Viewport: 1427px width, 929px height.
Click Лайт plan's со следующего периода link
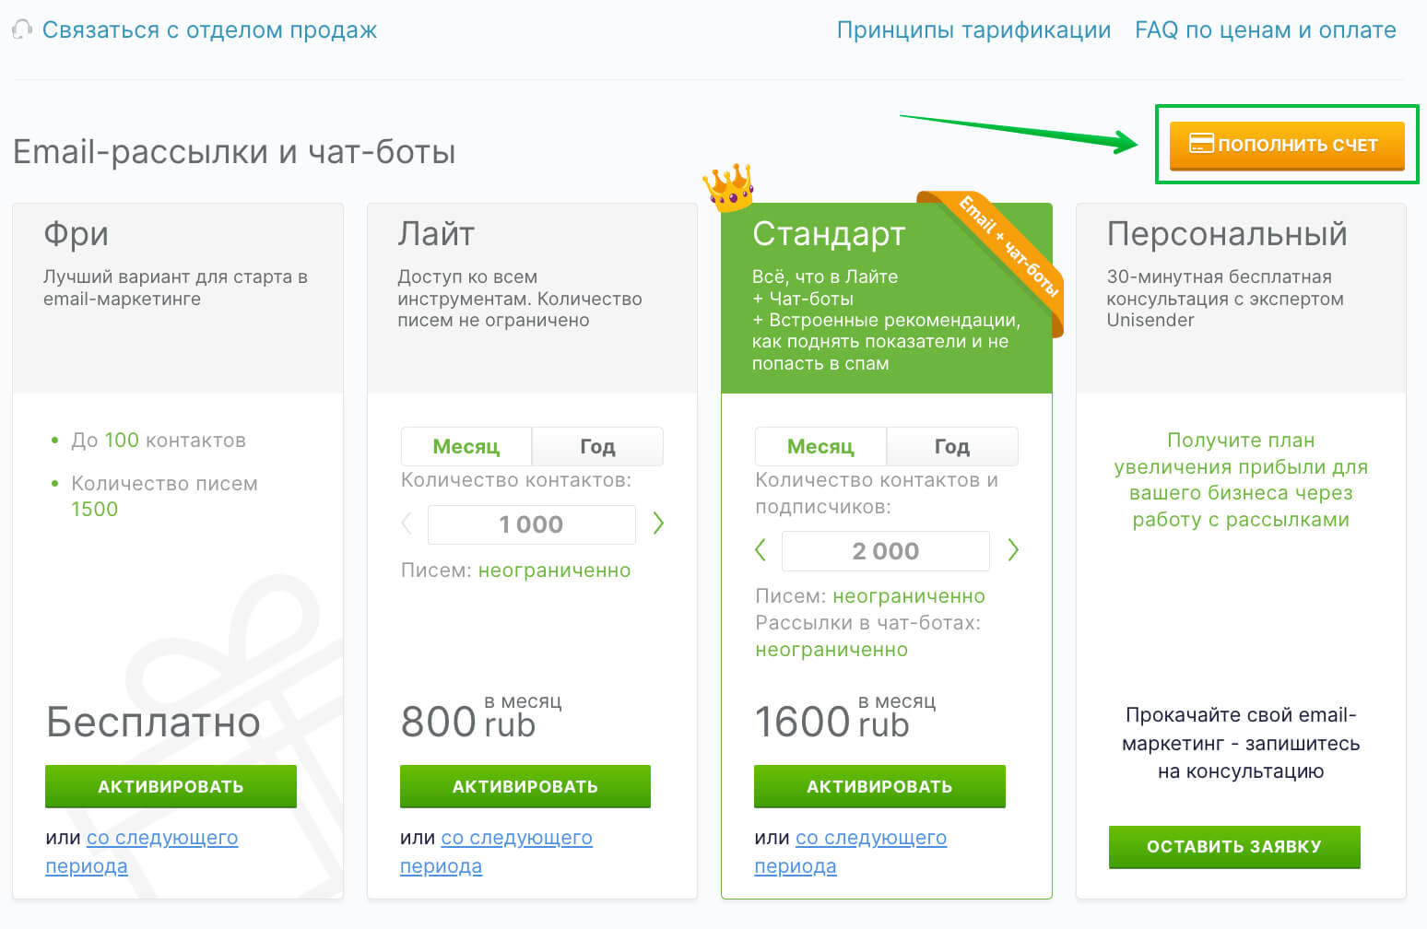pyautogui.click(x=497, y=852)
